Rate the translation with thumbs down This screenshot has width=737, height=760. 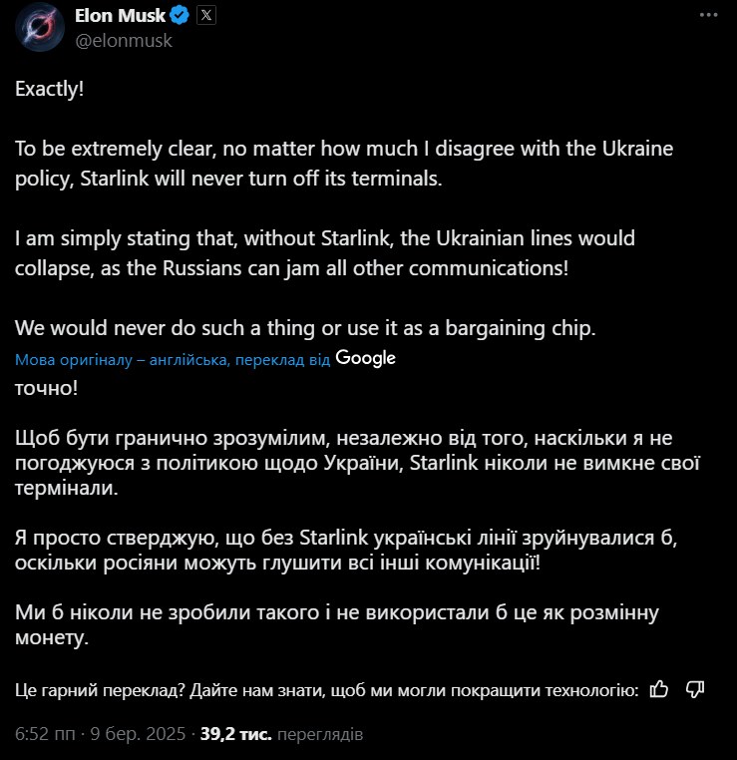[x=696, y=688]
